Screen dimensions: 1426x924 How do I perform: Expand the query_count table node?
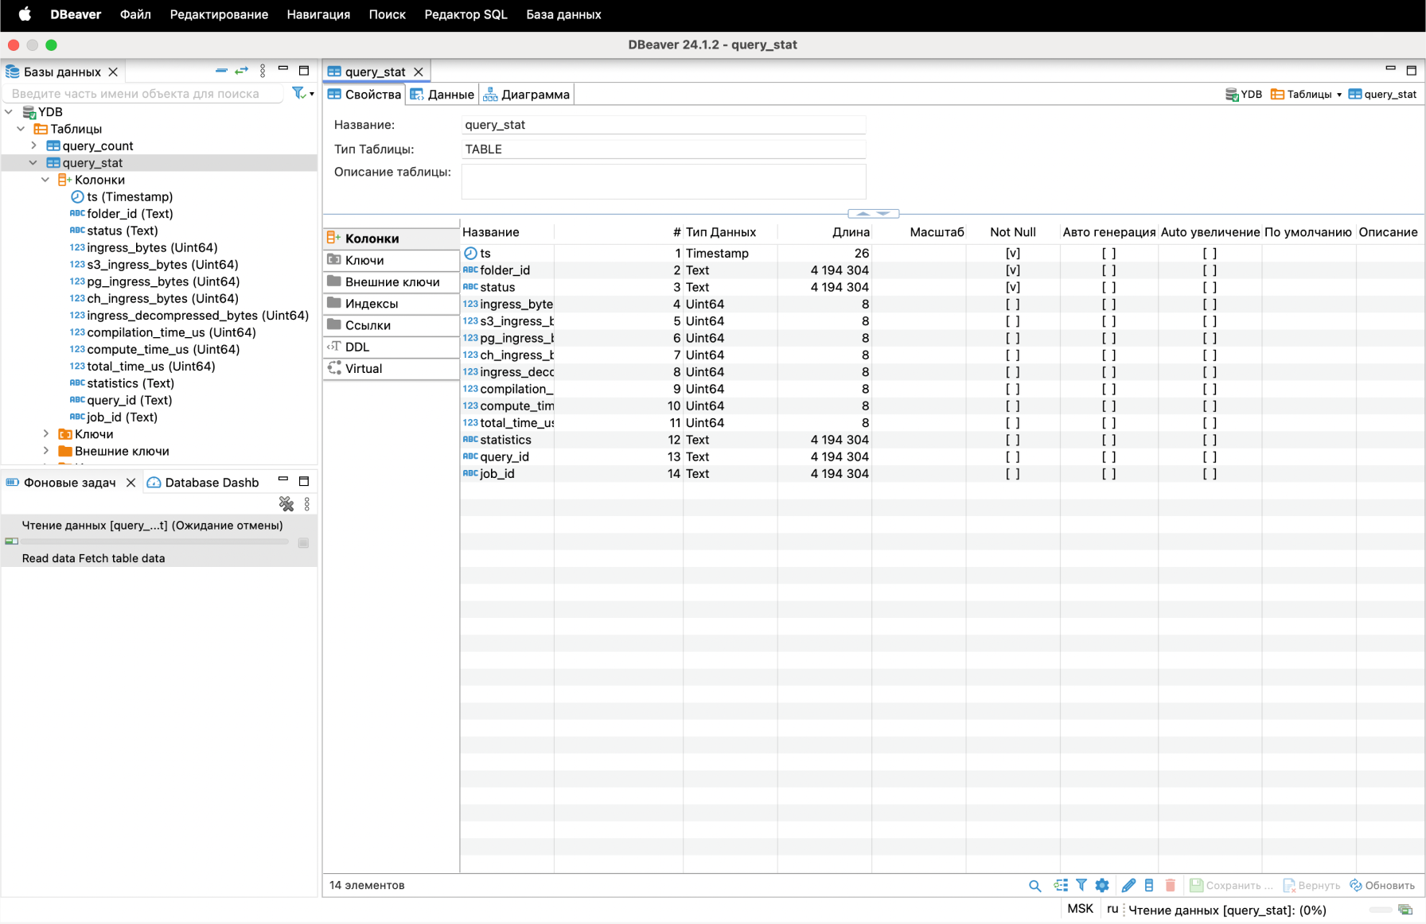33,146
